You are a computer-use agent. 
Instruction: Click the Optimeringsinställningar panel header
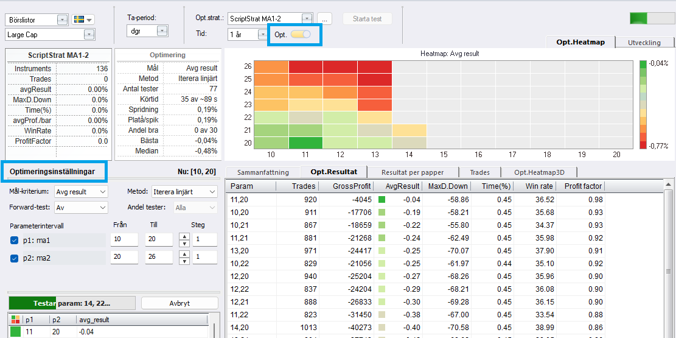54,172
